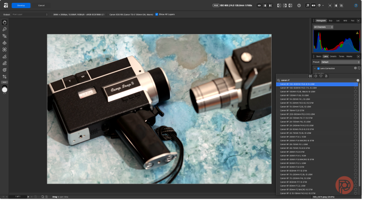This screenshot has height=200, width=365.
Task: Toggle the eye preview mode icon
Action: click(259, 5)
